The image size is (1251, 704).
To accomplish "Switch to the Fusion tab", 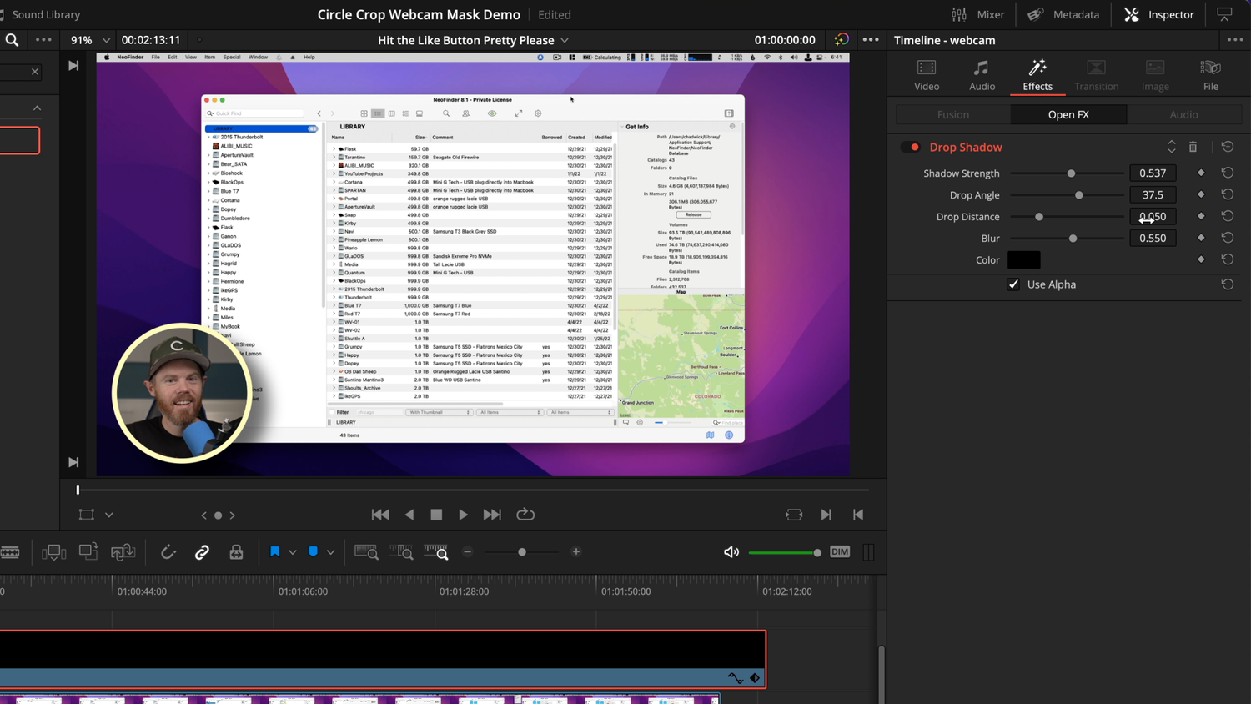I will (952, 114).
